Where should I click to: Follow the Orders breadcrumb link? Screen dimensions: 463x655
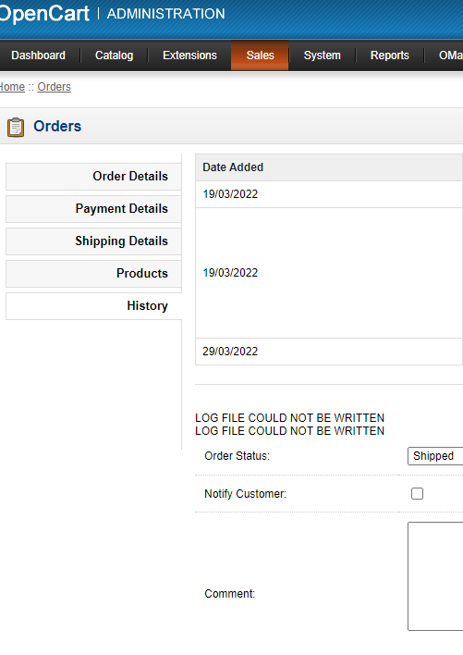[x=55, y=87]
